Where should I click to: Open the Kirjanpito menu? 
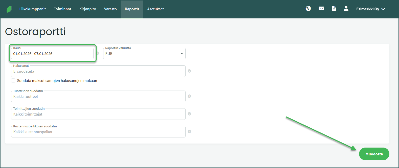pos(87,9)
